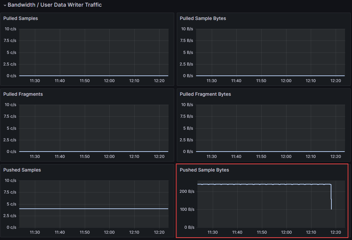
Task: Click the 12:20 label on Pushed Sample Bytes axis
Action: 336,232
